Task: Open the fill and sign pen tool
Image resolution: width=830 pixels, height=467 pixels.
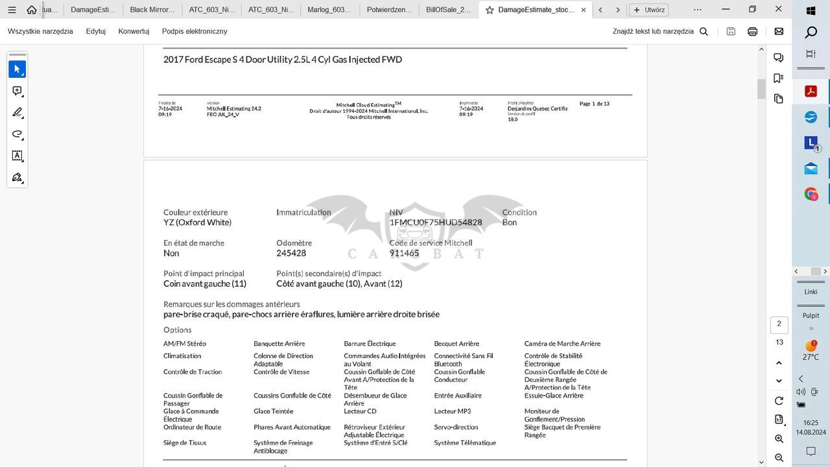Action: click(x=18, y=177)
